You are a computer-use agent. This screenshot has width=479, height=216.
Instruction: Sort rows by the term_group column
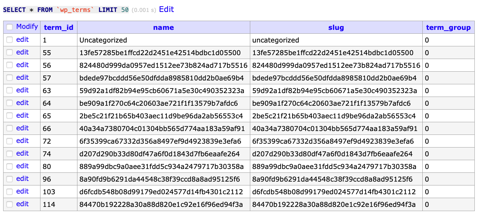(448, 27)
